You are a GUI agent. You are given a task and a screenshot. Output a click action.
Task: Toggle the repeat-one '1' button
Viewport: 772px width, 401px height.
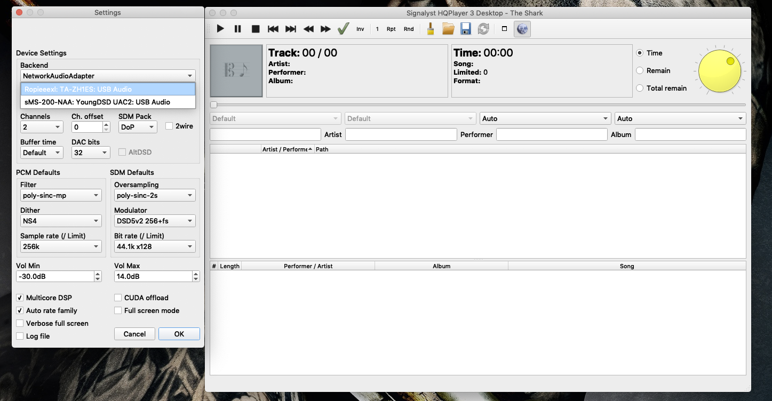pyautogui.click(x=377, y=29)
